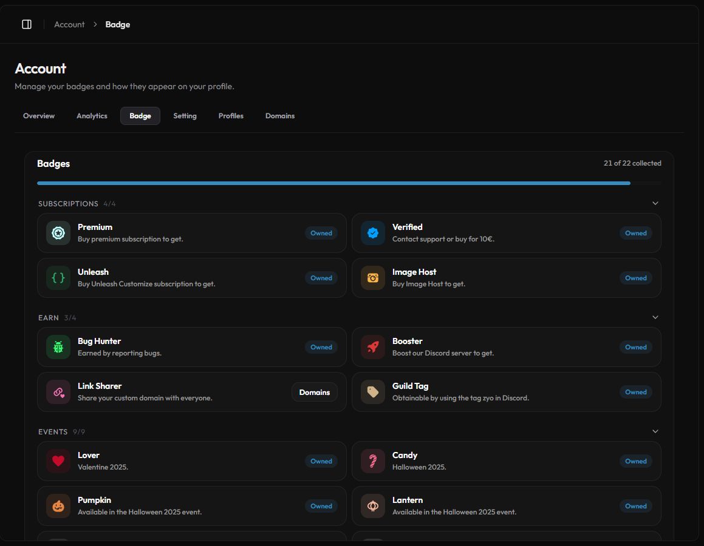
Task: Click 'Valentine 2025.' description text
Action: [x=103, y=467]
